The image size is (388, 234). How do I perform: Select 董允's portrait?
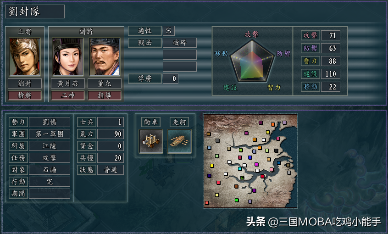(105, 57)
